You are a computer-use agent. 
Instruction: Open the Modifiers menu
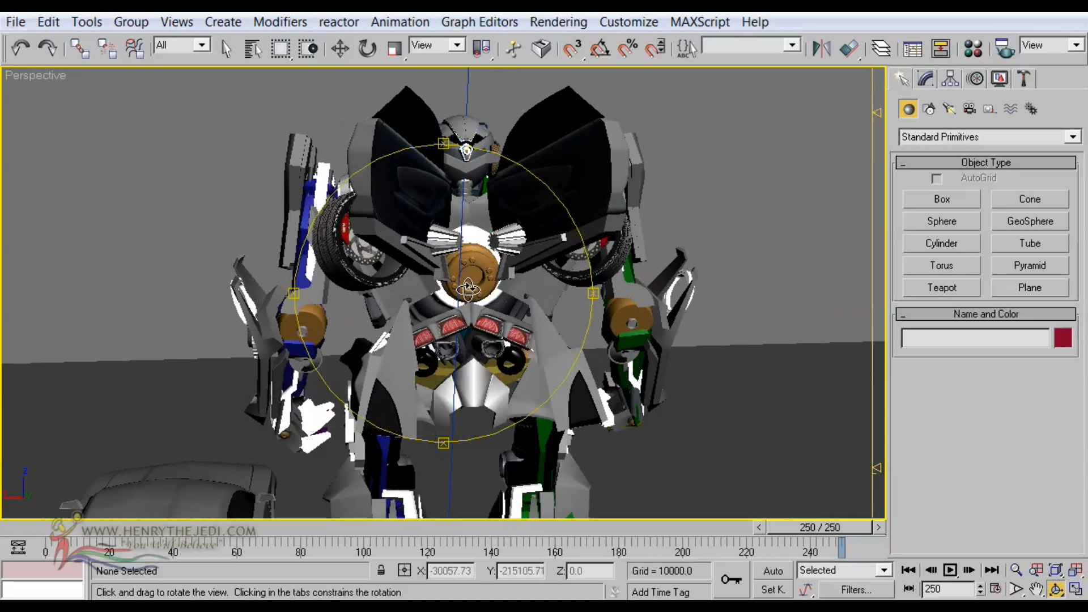[280, 22]
